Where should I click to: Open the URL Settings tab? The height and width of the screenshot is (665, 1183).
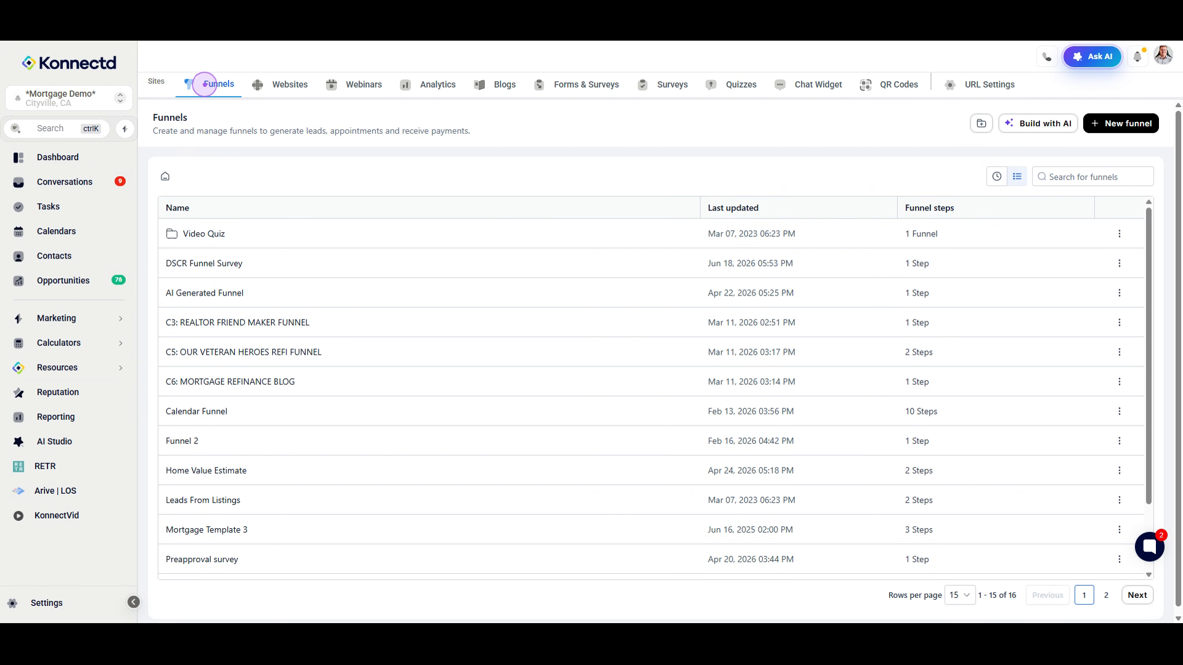click(980, 85)
